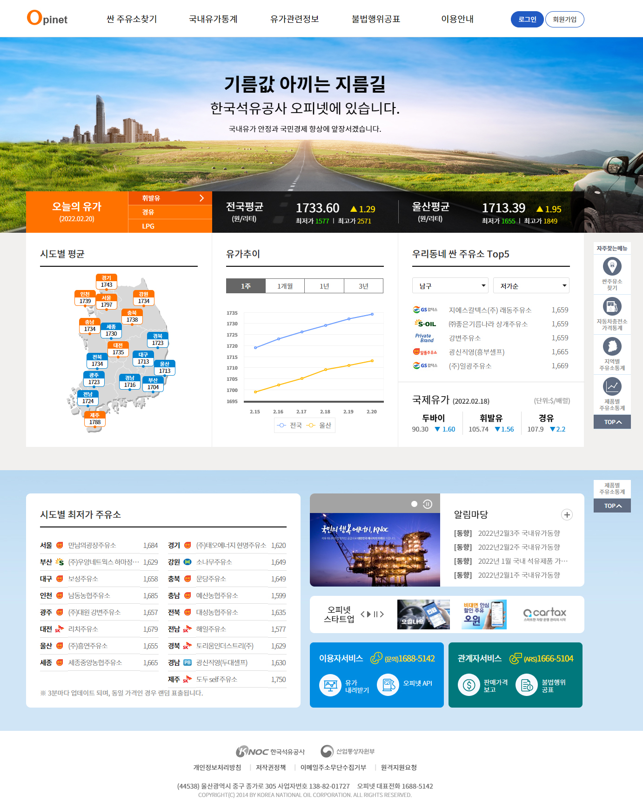Click the 오피넷 API icon
643x810 pixels.
coord(388,685)
